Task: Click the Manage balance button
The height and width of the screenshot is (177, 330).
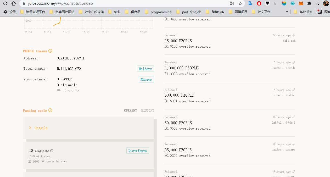Action: pos(146,80)
